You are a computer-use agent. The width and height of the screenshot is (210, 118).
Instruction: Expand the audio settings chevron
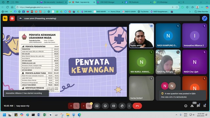71,106
